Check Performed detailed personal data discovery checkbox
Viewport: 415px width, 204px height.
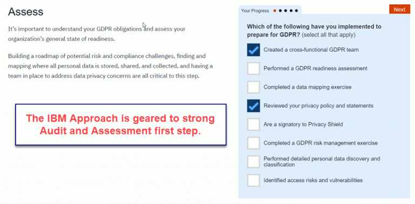point(253,162)
